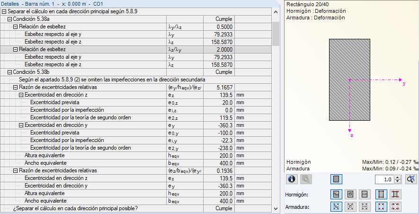
Task: Toggle Hormigón corner point values icon
Action: (x=396, y=194)
